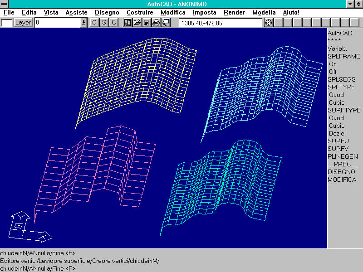Image resolution: width=363 pixels, height=272 pixels.
Task: Open the Edita menu
Action: click(29, 12)
